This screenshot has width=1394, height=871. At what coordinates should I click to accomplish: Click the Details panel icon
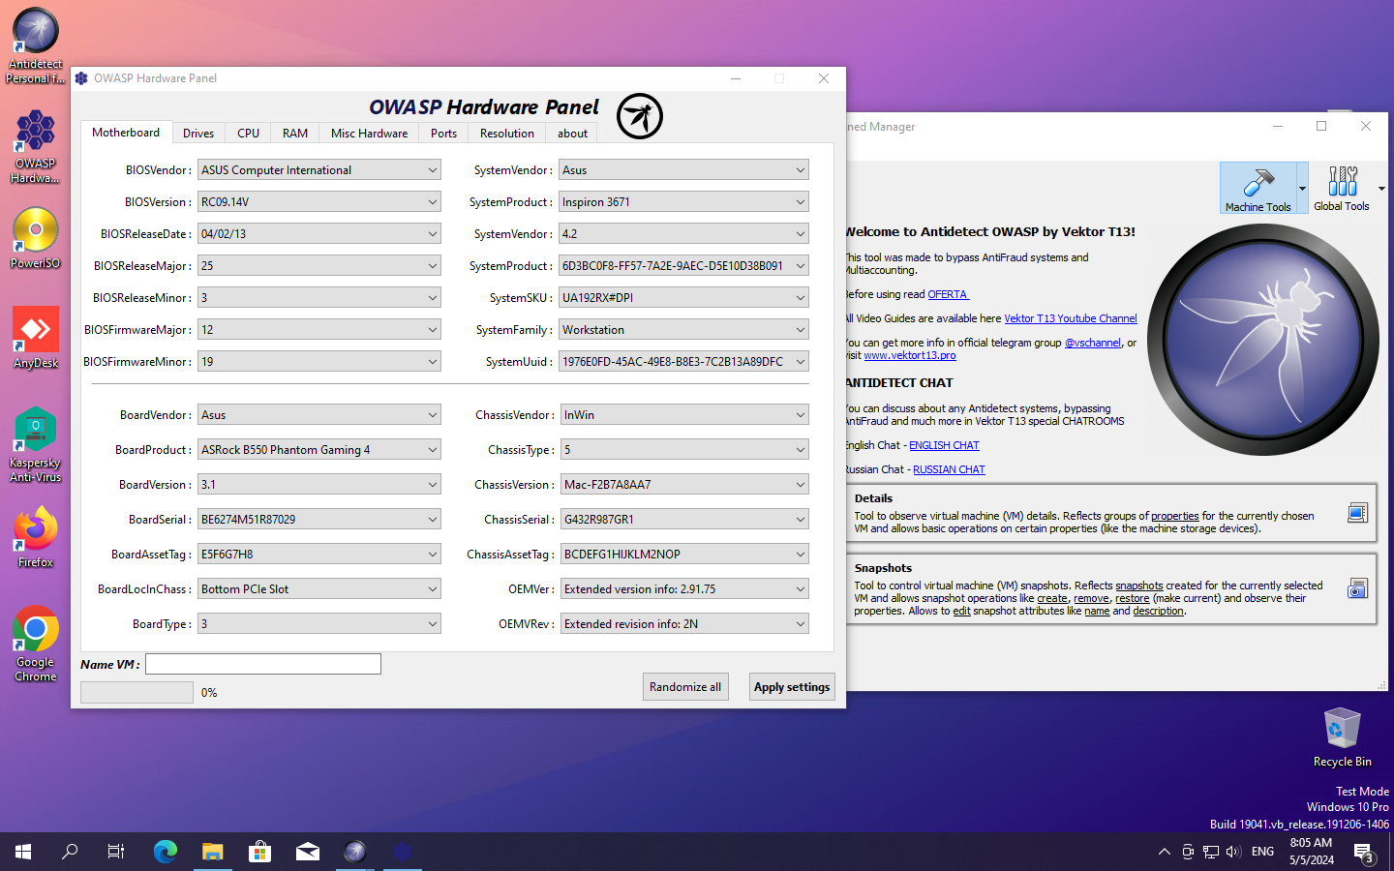(1357, 513)
